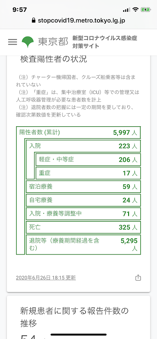This screenshot has width=157, height=339.
Task: Tap the lock icon in address bar
Action: click(x=33, y=21)
